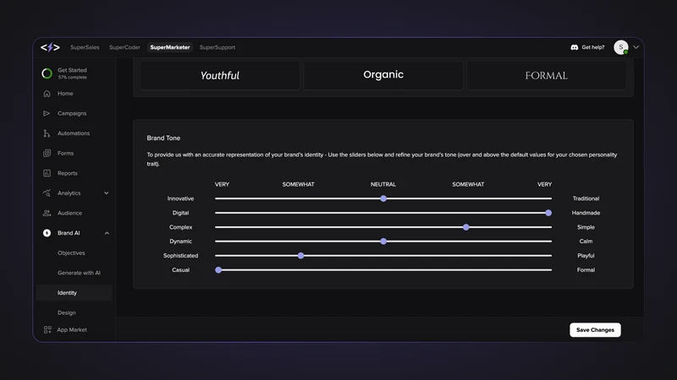Click the Reports chart icon
This screenshot has height=380, width=677.
(47, 173)
